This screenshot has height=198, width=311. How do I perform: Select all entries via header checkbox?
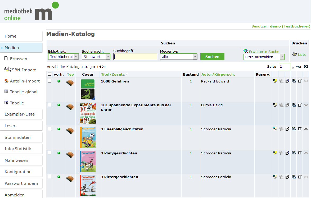coord(49,74)
